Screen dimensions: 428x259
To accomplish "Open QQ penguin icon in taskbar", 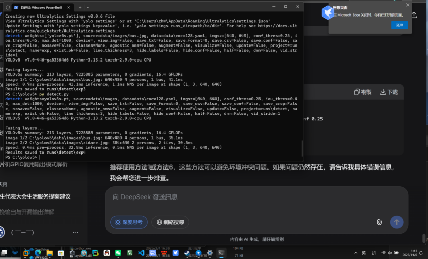I will [x=106, y=253].
